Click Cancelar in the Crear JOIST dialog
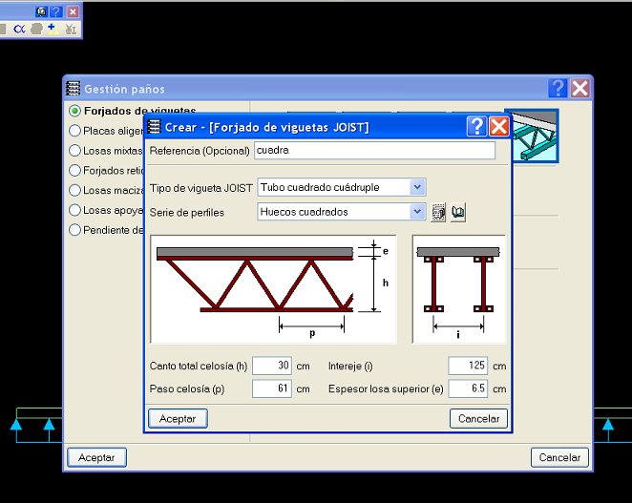The height and width of the screenshot is (503, 632). [x=478, y=418]
